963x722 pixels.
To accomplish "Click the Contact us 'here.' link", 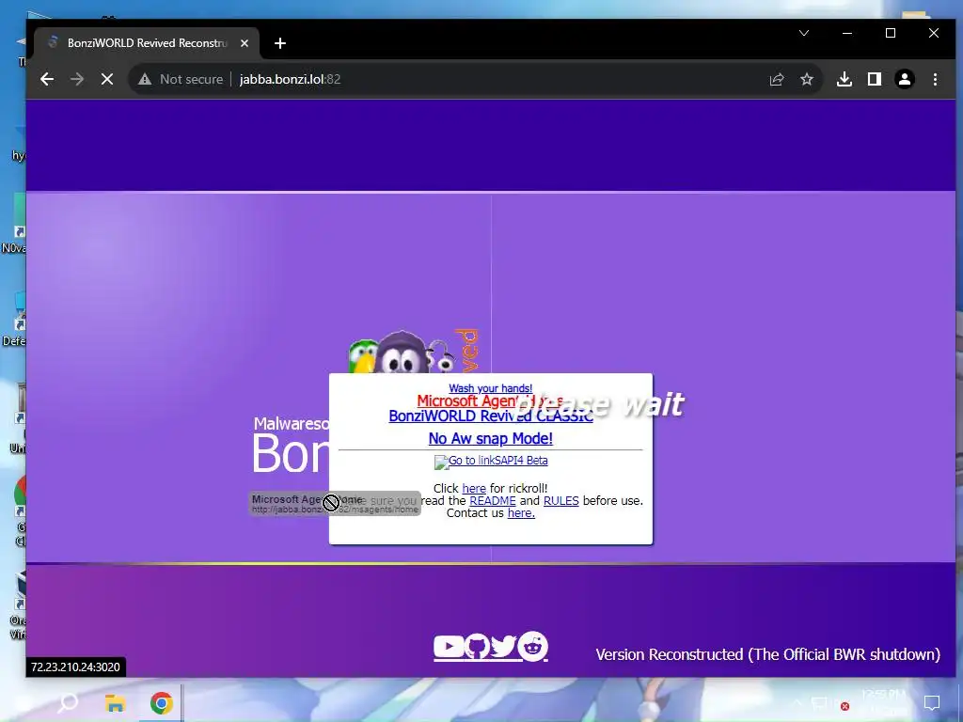I will click(521, 513).
